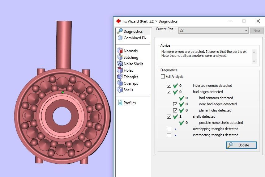Click the Diagnostics magnifier icon in sidebar

(x=120, y=31)
